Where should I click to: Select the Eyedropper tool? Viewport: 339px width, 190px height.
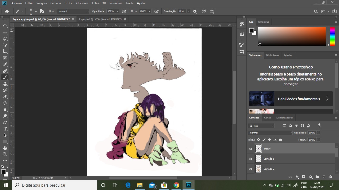[5, 64]
